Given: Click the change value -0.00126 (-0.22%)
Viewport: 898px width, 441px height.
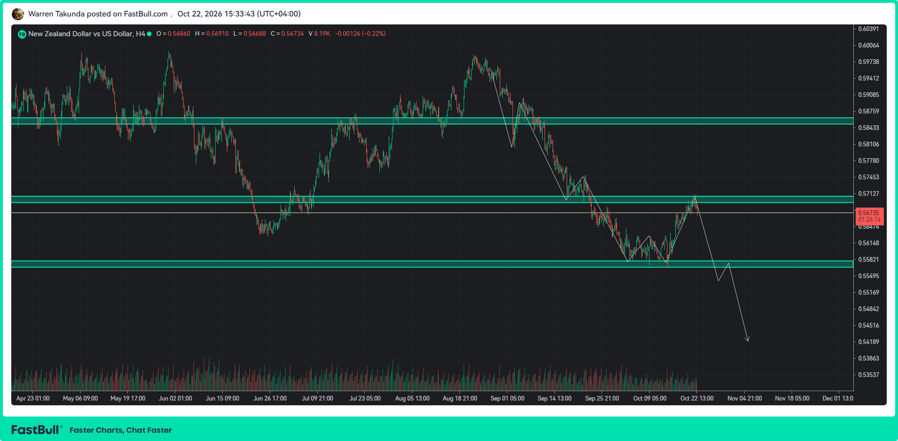Looking at the screenshot, I should click(x=360, y=34).
